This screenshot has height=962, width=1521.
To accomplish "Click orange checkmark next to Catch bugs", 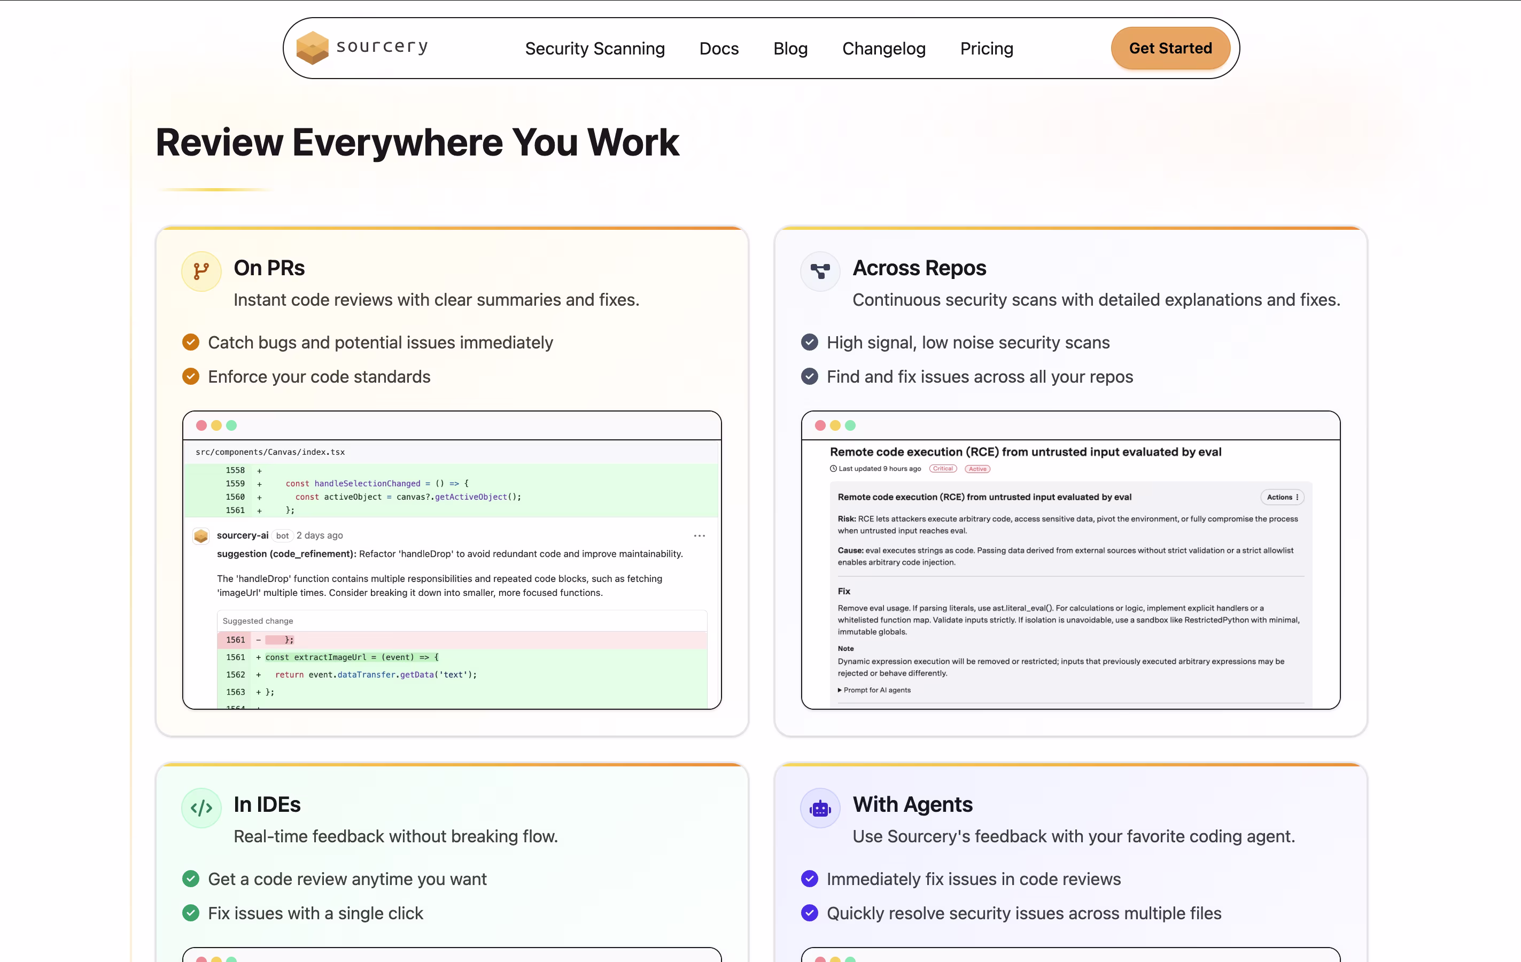I will point(191,343).
